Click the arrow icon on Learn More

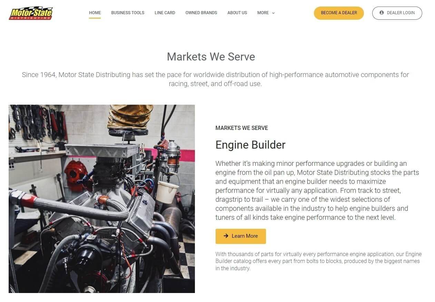click(226, 236)
